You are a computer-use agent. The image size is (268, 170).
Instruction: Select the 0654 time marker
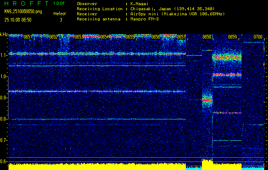(x=104, y=37)
